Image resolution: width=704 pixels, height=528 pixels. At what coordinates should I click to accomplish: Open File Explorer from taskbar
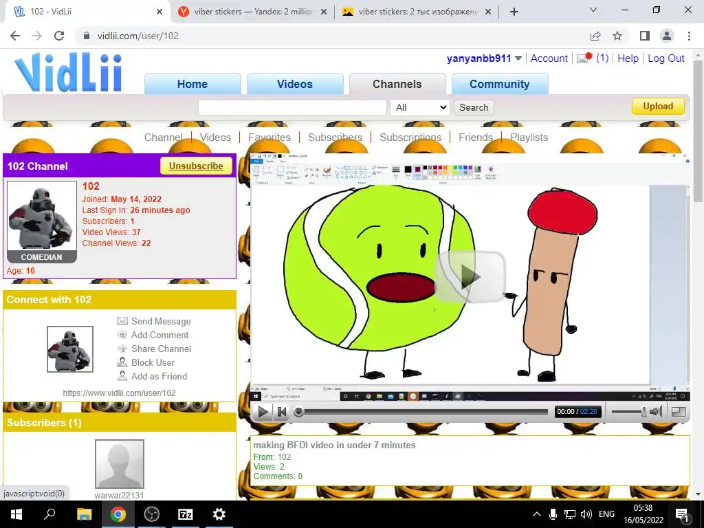[x=84, y=514]
